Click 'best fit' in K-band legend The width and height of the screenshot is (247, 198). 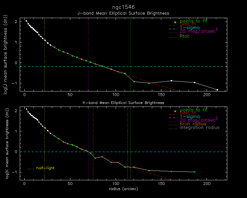[x=188, y=113]
